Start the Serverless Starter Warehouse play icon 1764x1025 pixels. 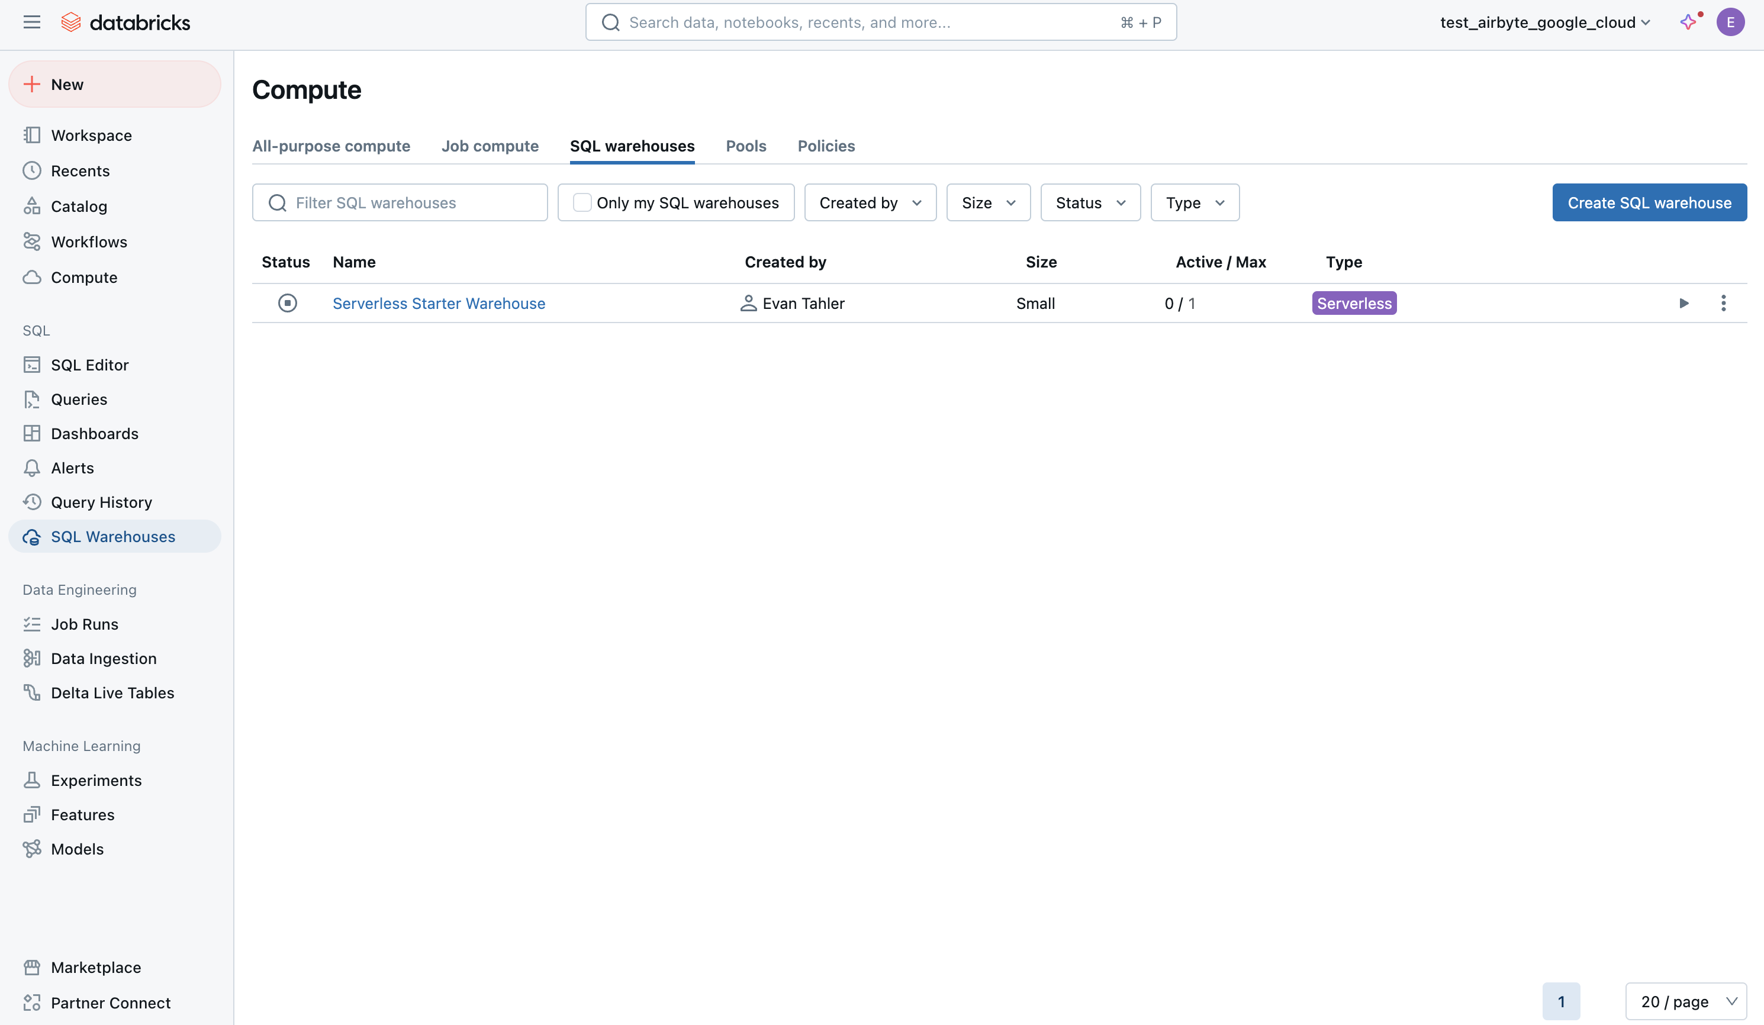(1683, 303)
